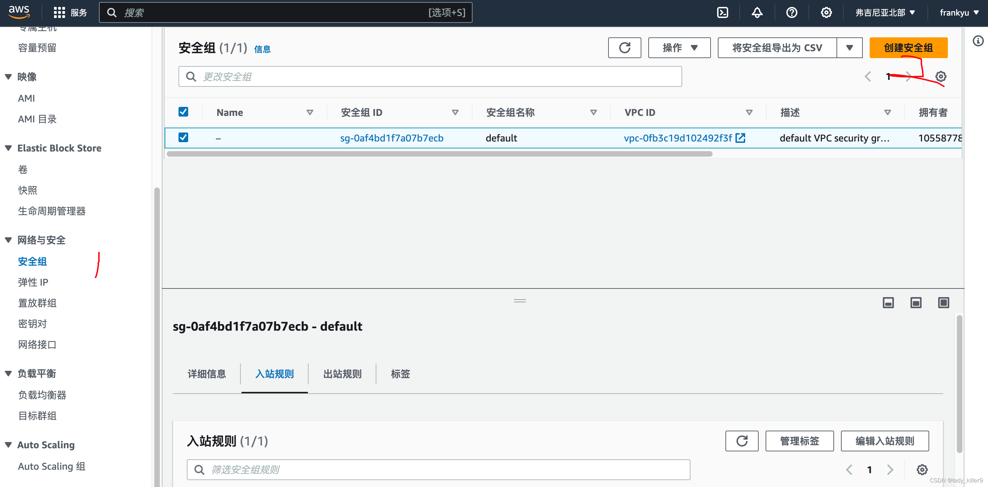The width and height of the screenshot is (988, 487).
Task: Open the sg-0af4bd1f7a07b7ecb link
Action: [x=392, y=138]
